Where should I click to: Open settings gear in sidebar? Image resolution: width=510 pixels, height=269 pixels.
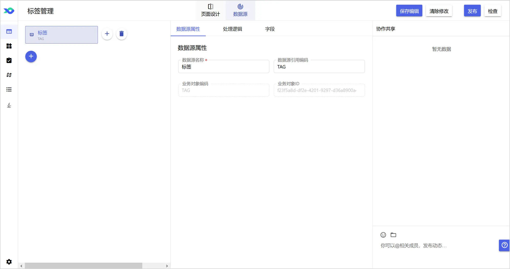tap(9, 262)
